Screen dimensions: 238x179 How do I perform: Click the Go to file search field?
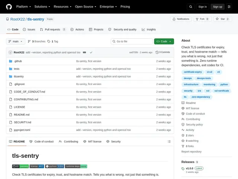click(x=132, y=41)
